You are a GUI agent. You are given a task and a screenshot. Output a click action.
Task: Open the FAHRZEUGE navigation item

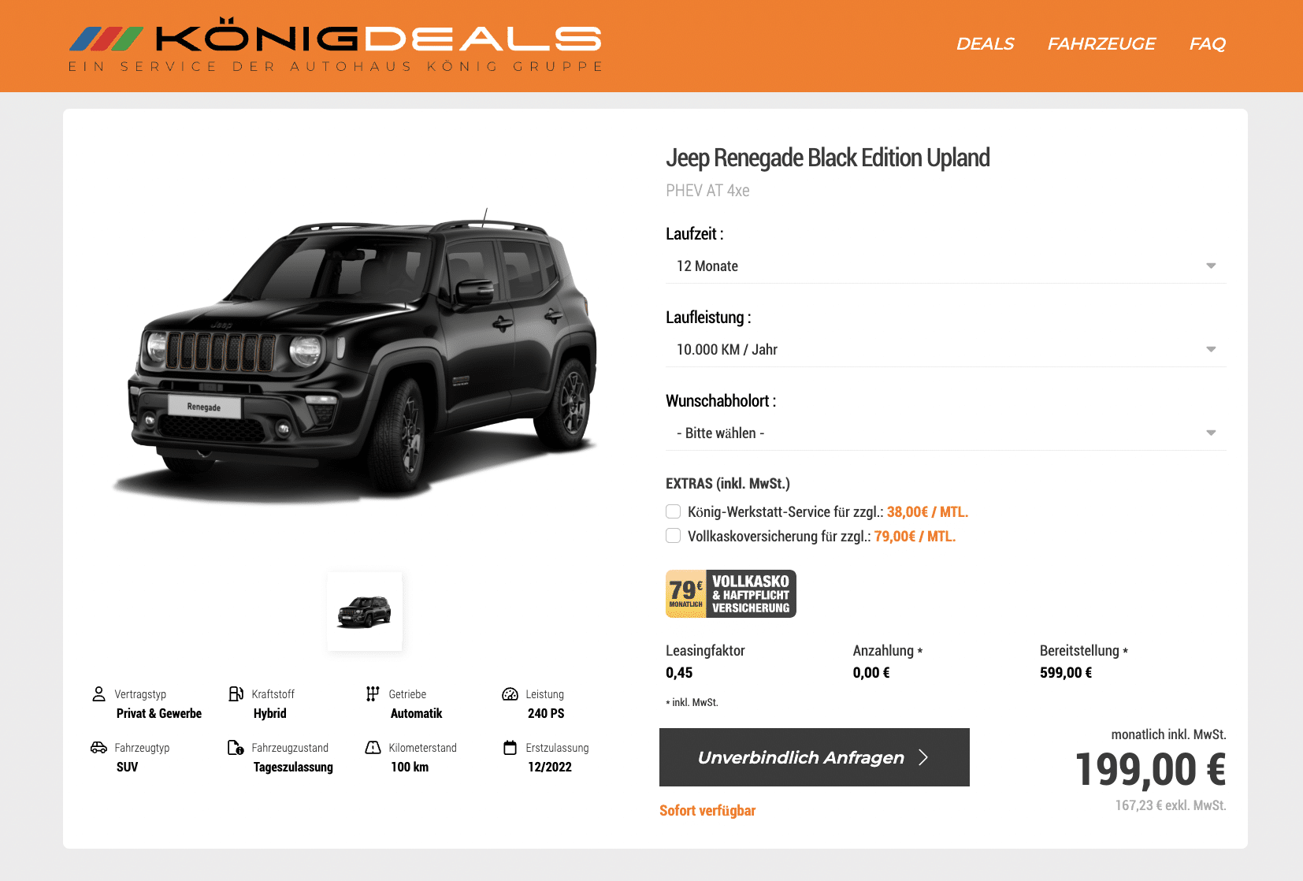(x=1101, y=44)
